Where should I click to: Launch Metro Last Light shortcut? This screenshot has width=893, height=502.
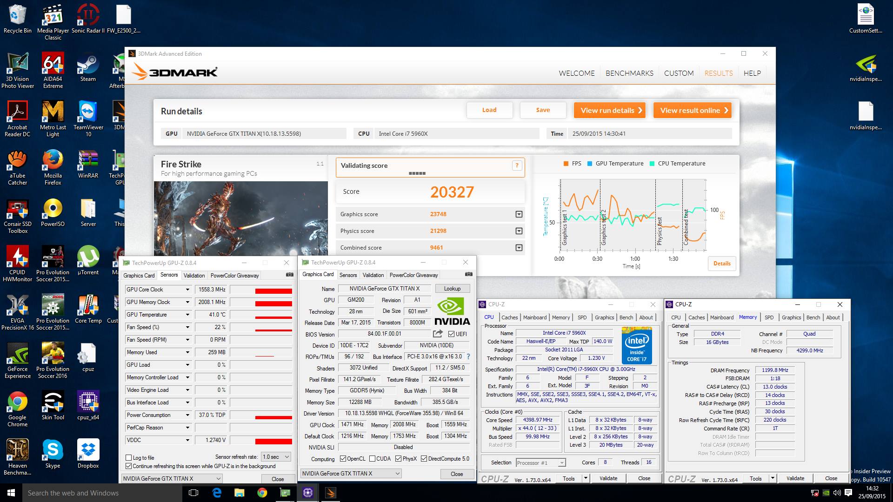coord(53,119)
